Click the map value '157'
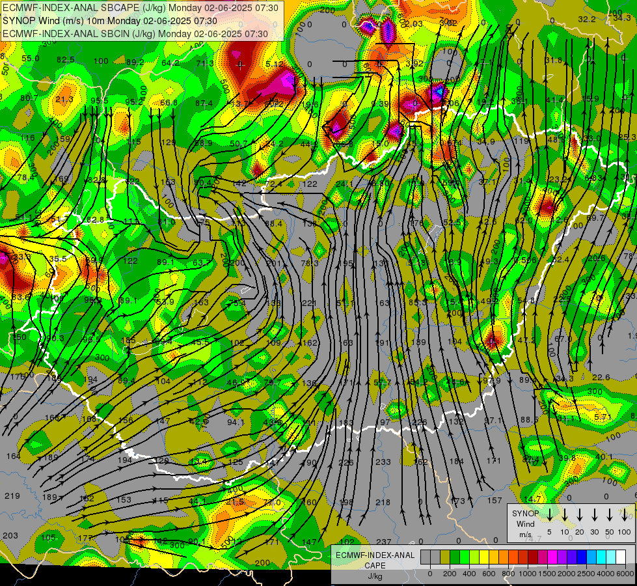The height and width of the screenshot is (586, 637). [495, 500]
